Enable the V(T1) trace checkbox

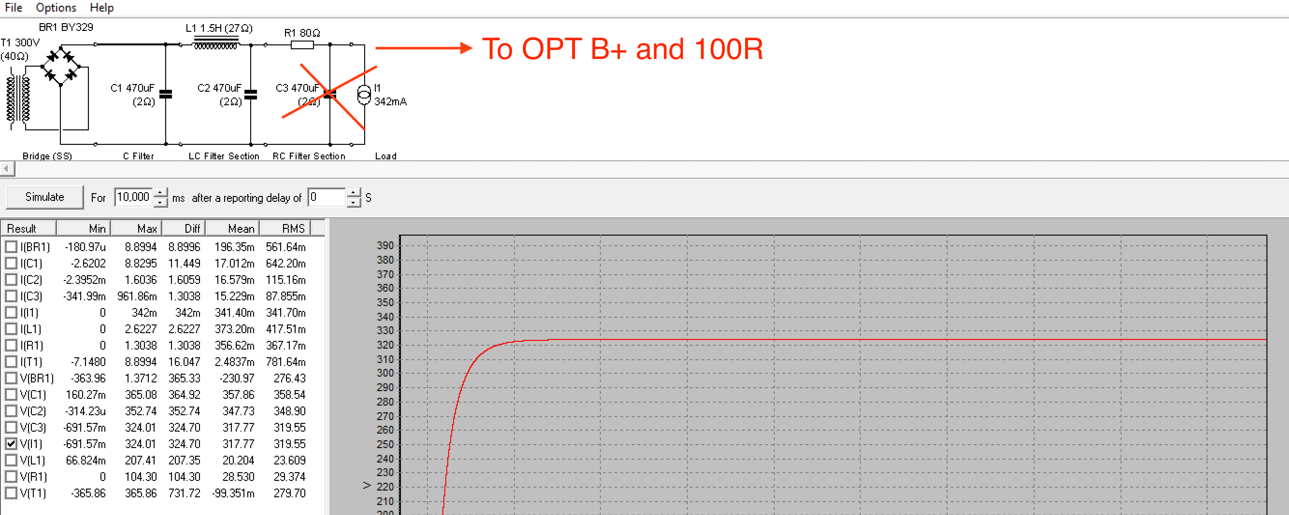click(11, 493)
